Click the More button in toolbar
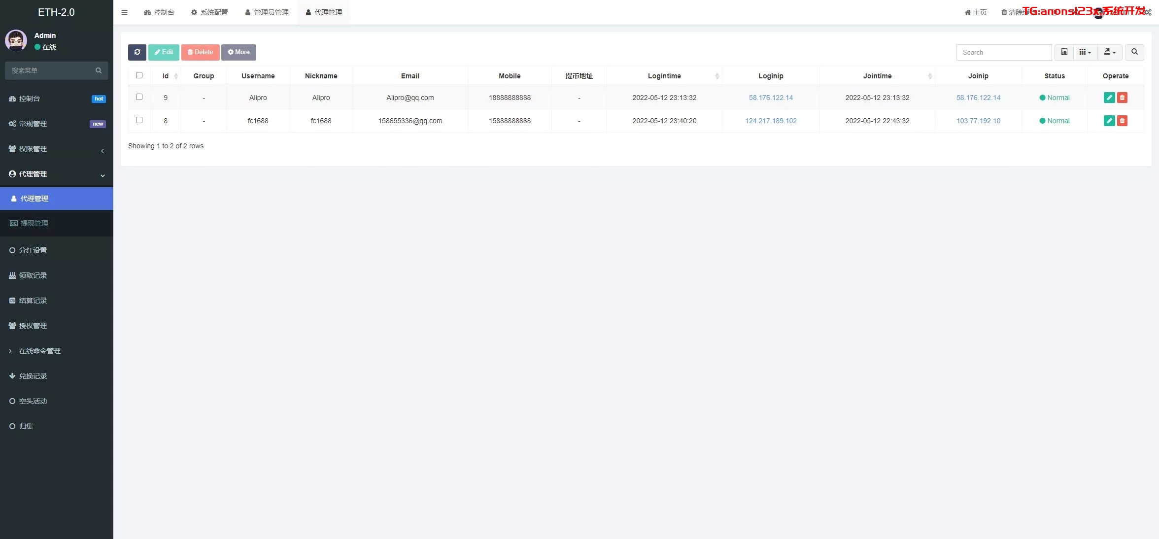 tap(239, 52)
